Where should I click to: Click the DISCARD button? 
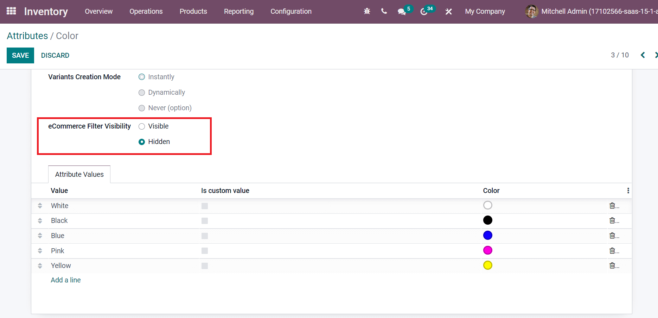point(55,55)
